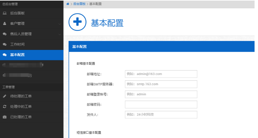Click the blue 基本配置 panel header
The height and width of the screenshot is (138, 258).
coord(162,47)
